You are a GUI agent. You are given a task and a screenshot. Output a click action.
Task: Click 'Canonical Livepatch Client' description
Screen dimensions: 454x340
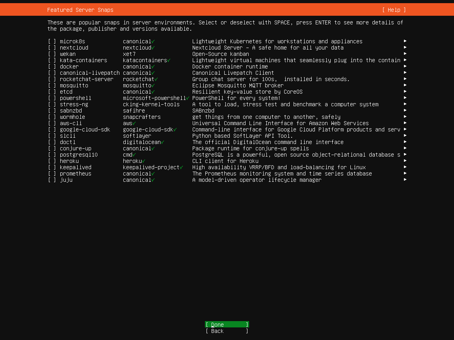pyautogui.click(x=233, y=73)
